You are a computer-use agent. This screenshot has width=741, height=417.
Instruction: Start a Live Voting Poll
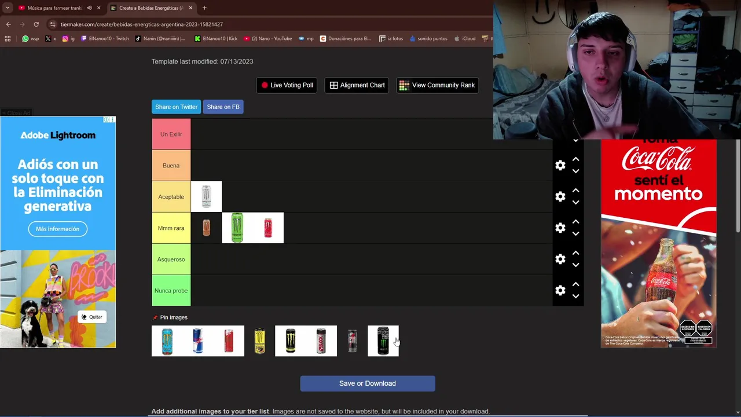pos(287,85)
